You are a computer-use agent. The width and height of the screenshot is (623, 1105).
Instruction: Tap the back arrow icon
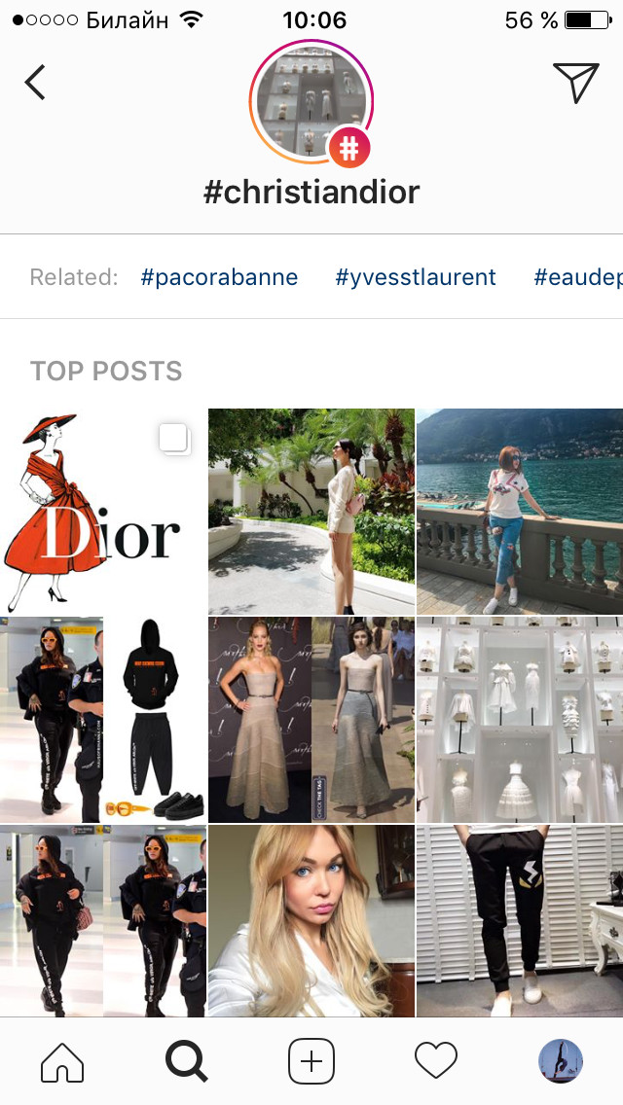pyautogui.click(x=35, y=83)
